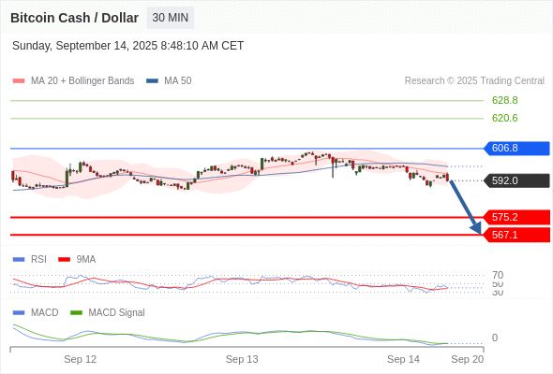Click the 606.8 blue pivot price tag
The height and width of the screenshot is (374, 553).
pyautogui.click(x=516, y=148)
